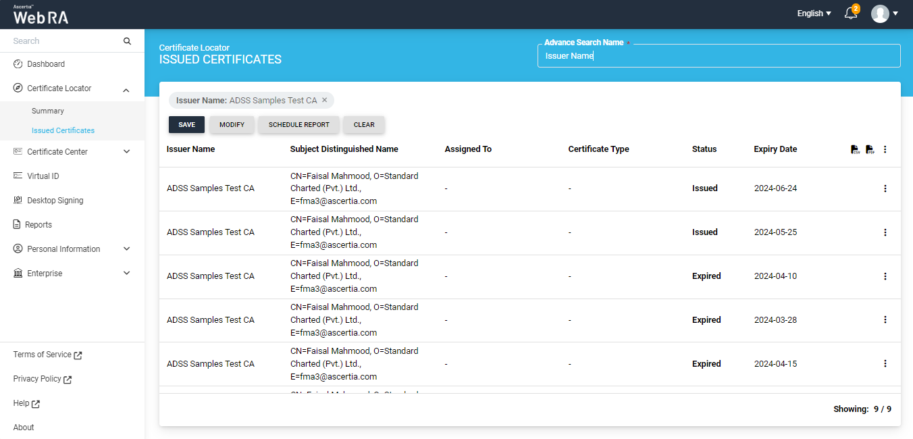Viewport: 913px width, 439px height.
Task: Open the Help link
Action: pos(26,403)
